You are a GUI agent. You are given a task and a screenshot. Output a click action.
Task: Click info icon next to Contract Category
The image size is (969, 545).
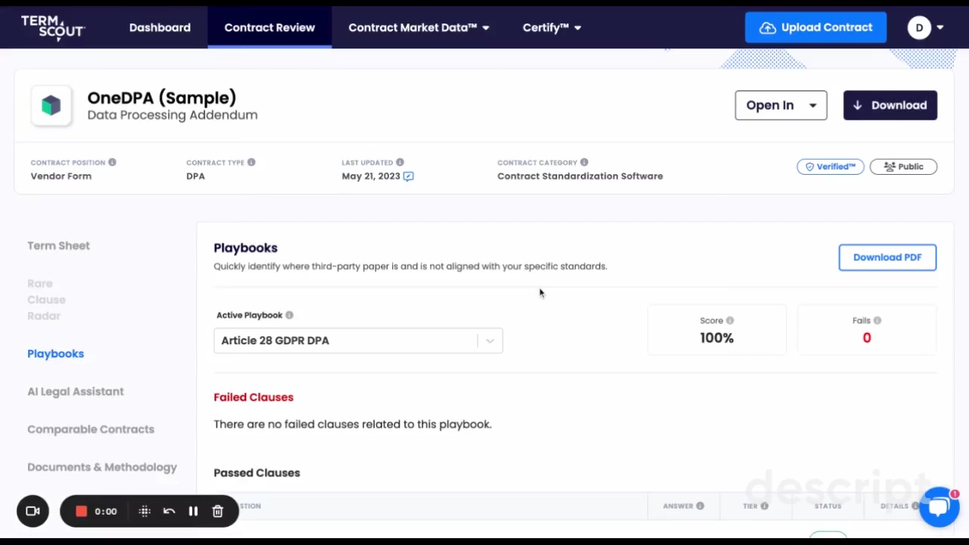[584, 162]
